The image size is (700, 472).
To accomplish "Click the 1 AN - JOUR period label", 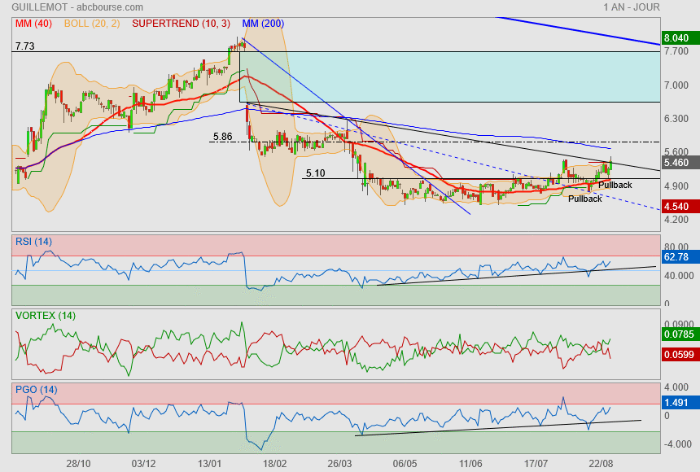I will tap(632, 7).
